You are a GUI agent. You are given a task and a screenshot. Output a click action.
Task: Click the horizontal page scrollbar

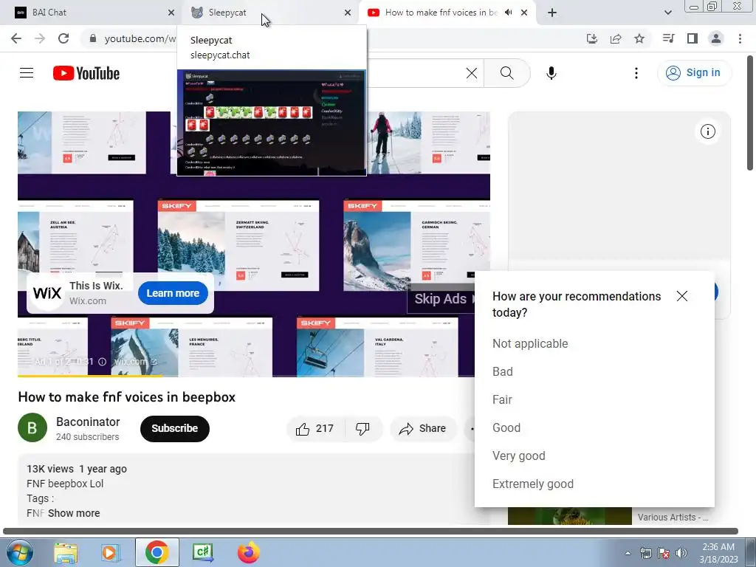click(371, 532)
